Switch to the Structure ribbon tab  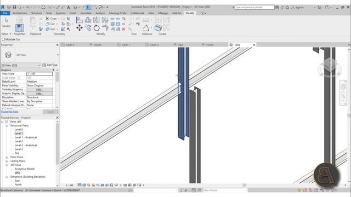point(37,13)
